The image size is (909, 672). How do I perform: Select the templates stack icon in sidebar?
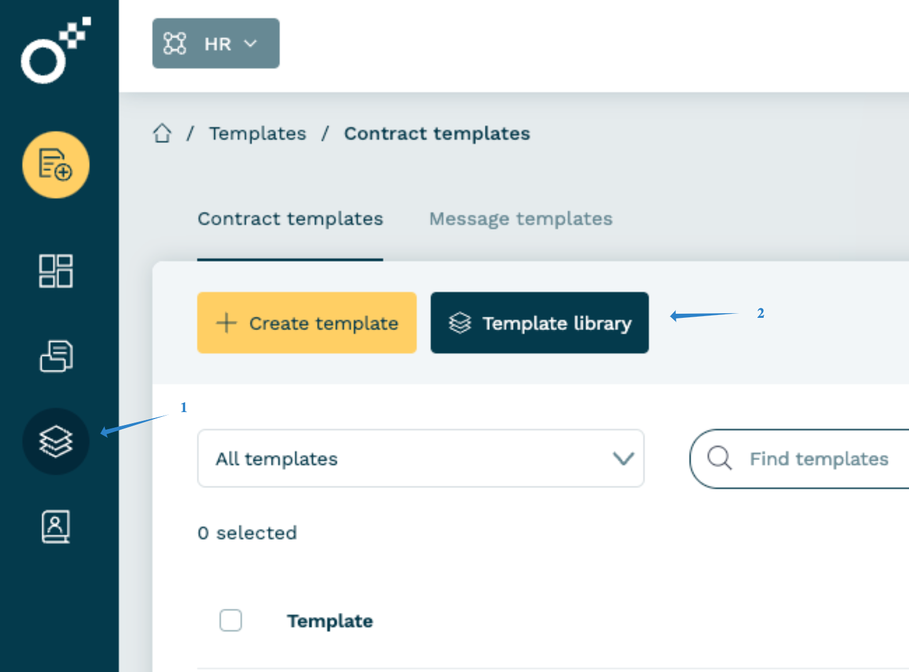(56, 441)
